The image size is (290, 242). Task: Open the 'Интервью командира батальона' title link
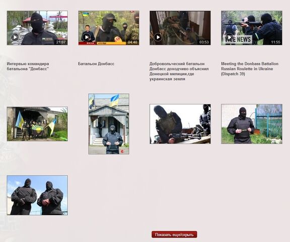(28, 66)
